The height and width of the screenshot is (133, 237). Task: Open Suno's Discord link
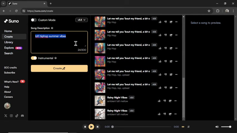pos(22,116)
